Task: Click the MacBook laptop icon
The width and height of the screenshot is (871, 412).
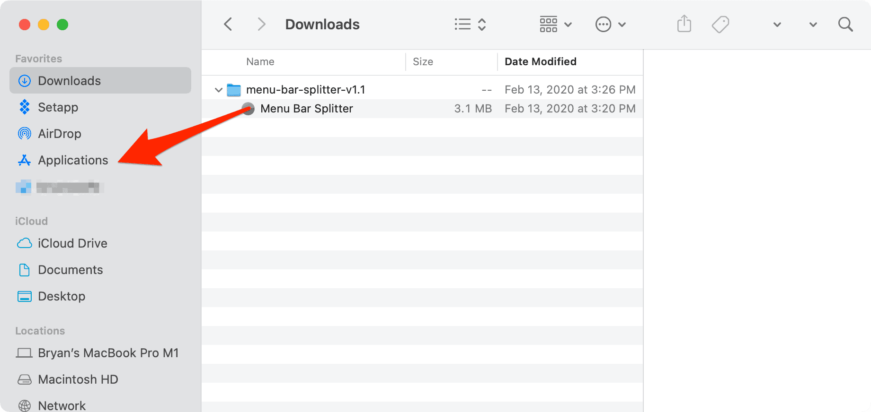Action: coord(25,353)
